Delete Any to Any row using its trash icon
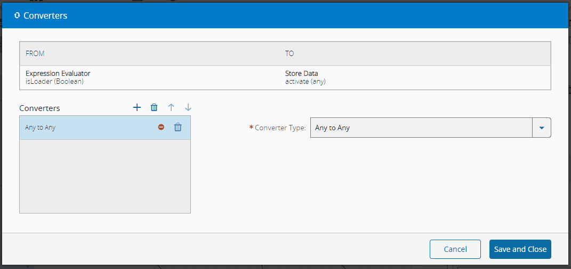The width and height of the screenshot is (571, 269). tap(178, 128)
